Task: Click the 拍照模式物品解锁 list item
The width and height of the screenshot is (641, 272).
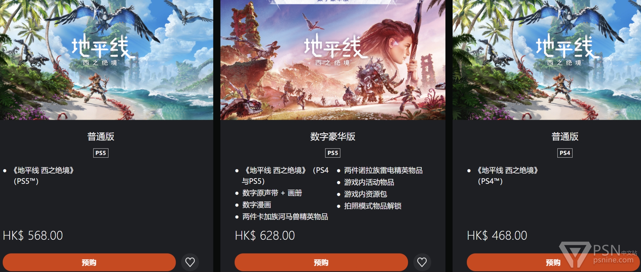Action: pos(373,206)
